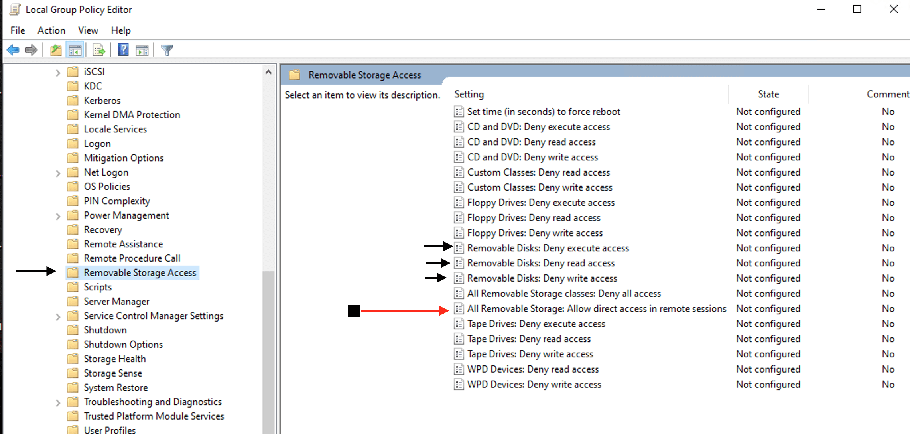Image resolution: width=910 pixels, height=434 pixels.
Task: Select All Removable Storage classes: Deny all access
Action: (564, 294)
